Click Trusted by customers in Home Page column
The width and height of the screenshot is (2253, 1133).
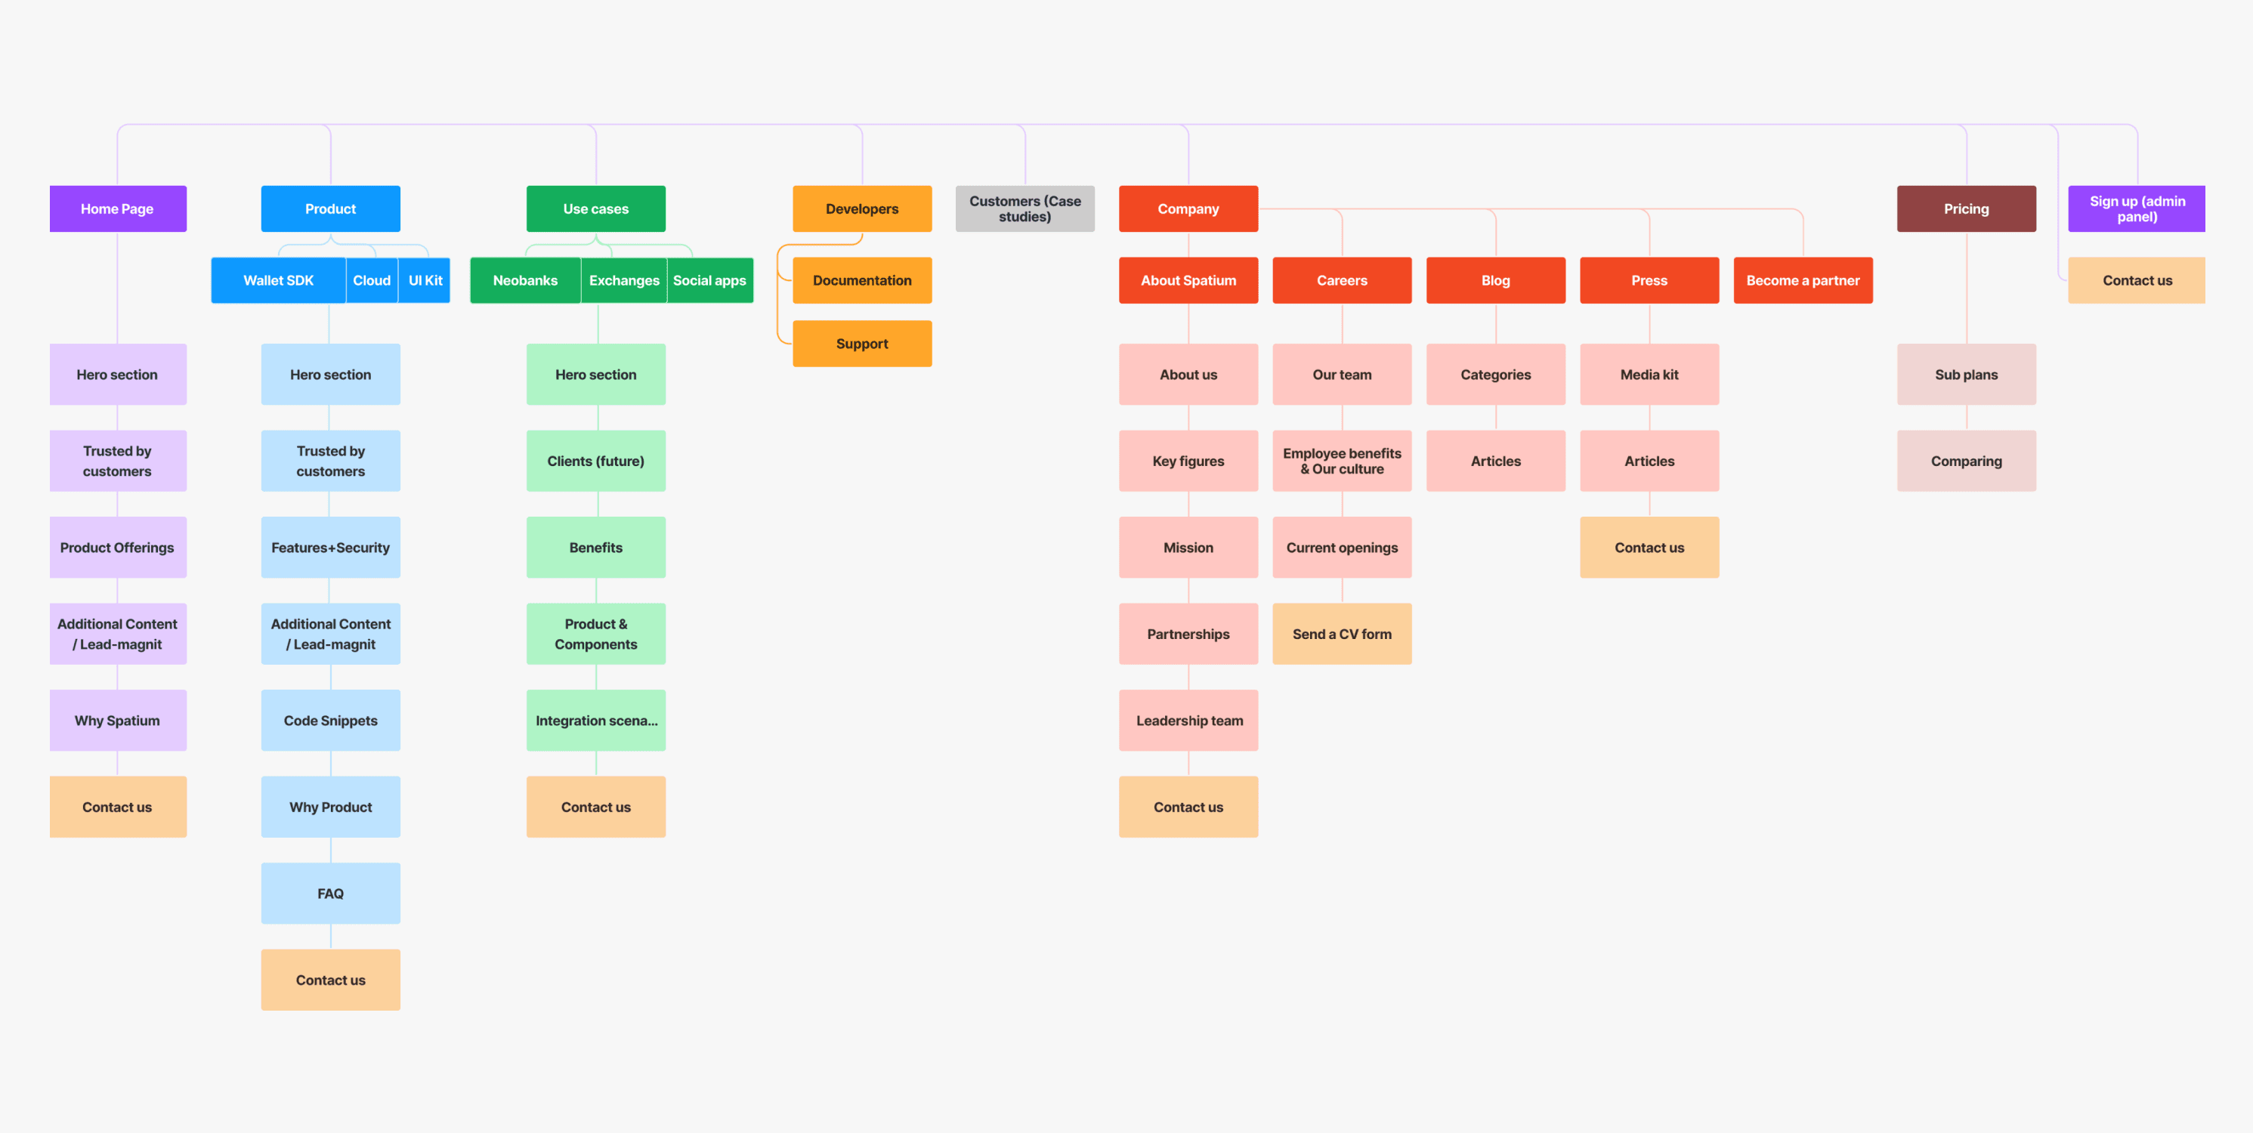point(118,461)
